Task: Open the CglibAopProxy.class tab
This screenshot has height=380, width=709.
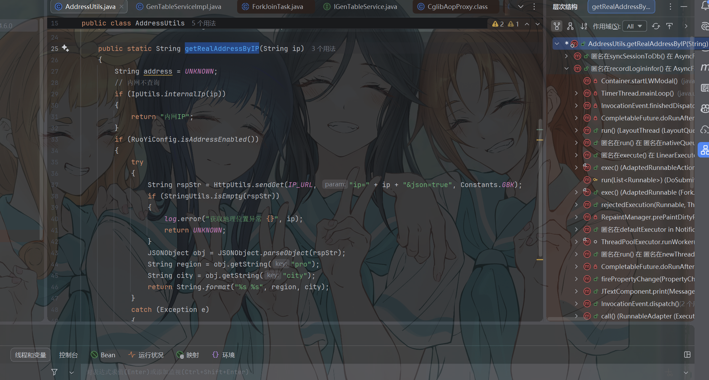Action: point(453,7)
